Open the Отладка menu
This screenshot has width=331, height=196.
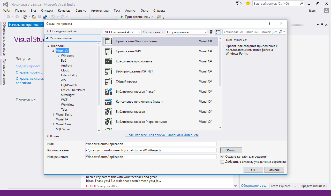pos(47,11)
